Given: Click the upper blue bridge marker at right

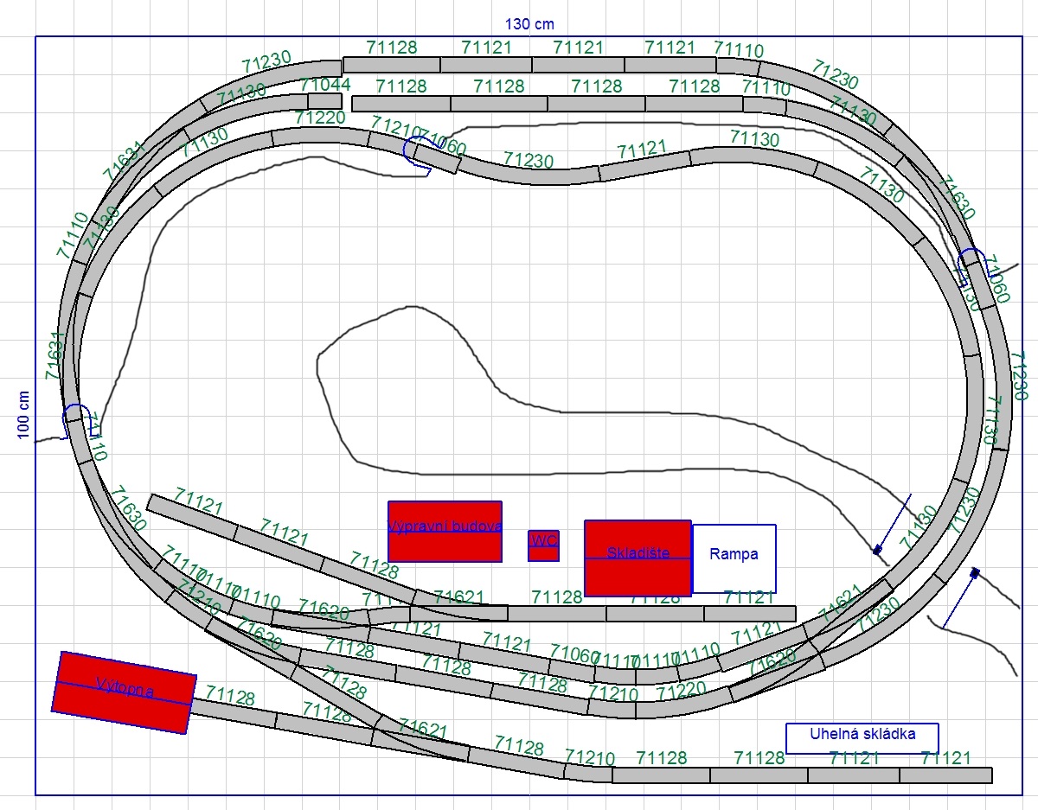Looking at the screenshot, I should (894, 522).
